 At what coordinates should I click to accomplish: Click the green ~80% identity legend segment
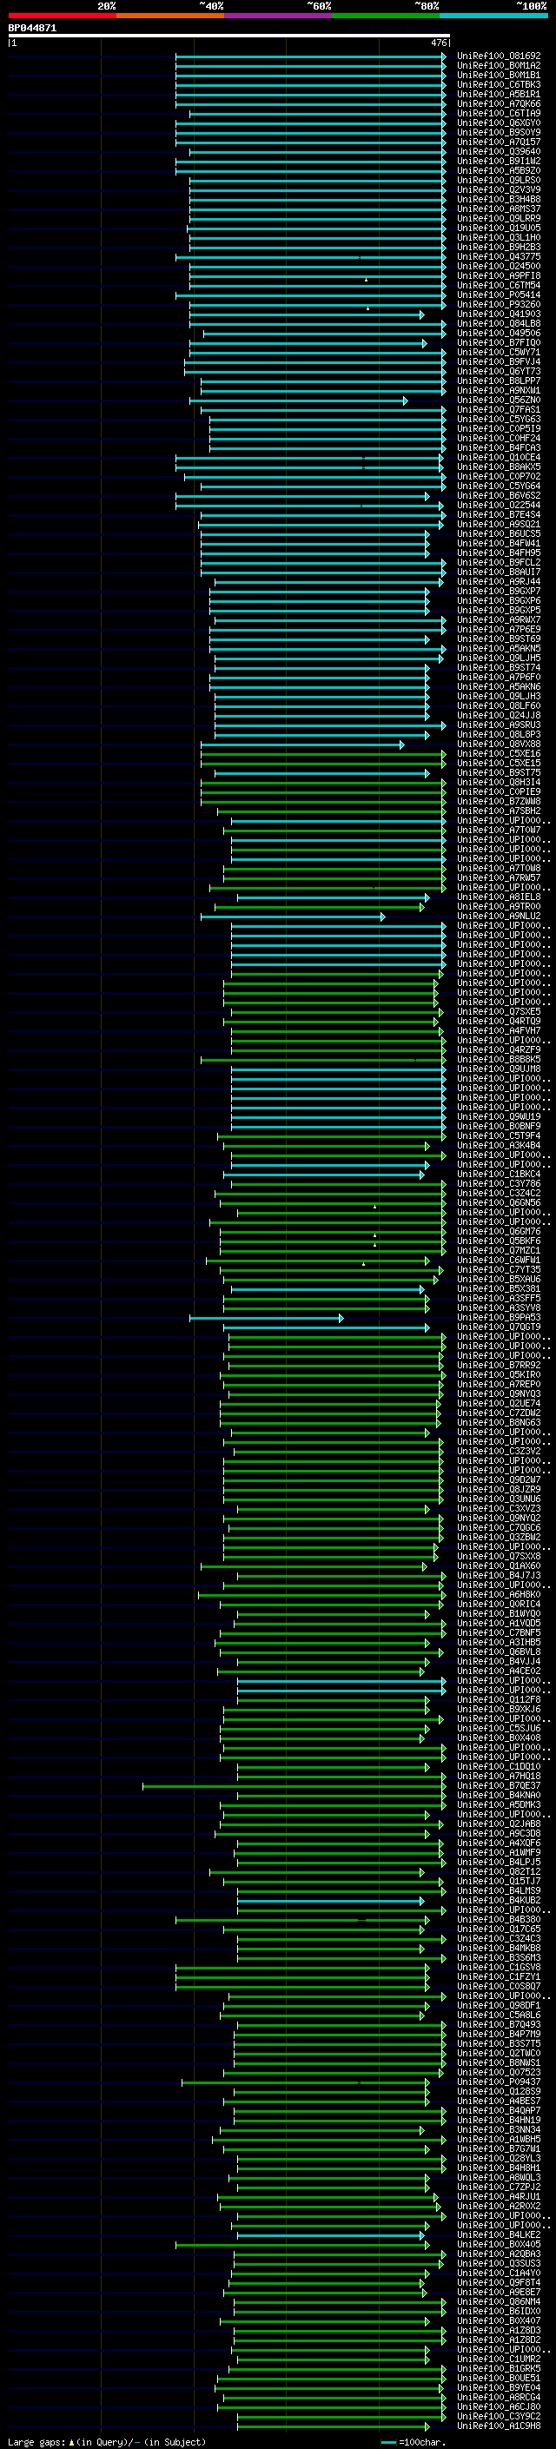(386, 16)
